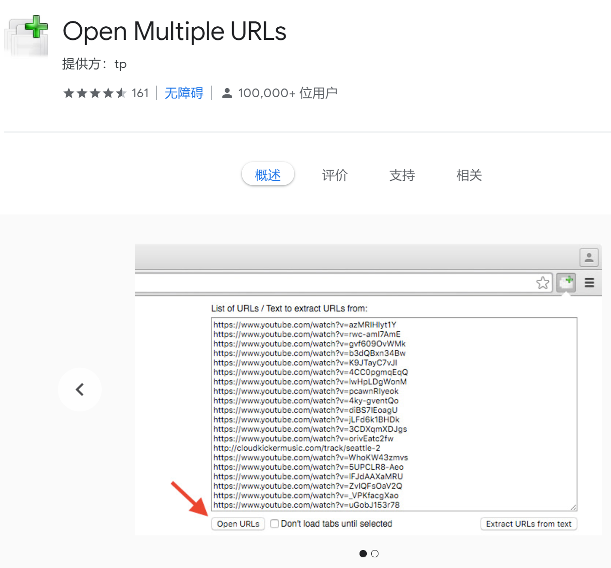
Task: Click the Open URLs button
Action: tap(238, 524)
